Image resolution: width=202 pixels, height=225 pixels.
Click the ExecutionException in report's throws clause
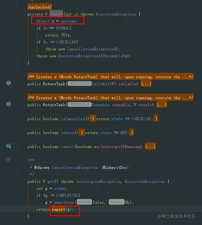tap(116, 14)
